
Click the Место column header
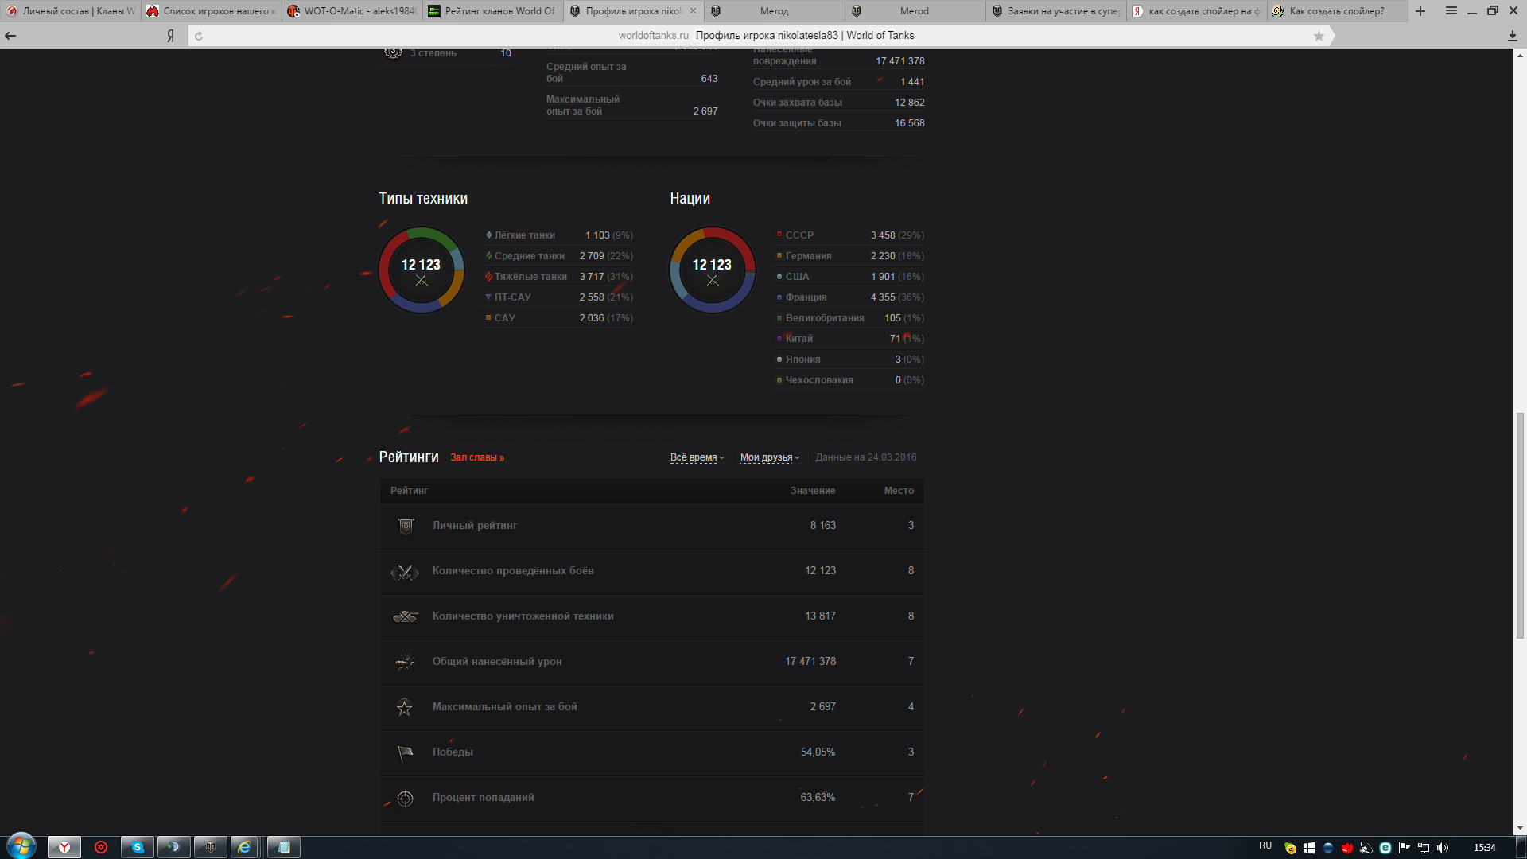coord(899,491)
